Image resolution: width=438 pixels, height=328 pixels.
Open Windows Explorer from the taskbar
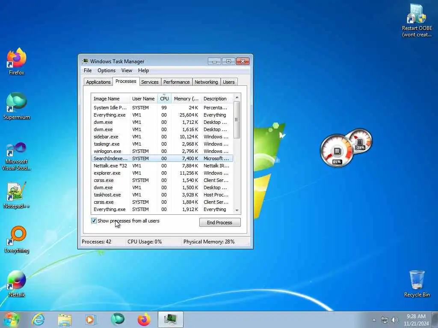(65, 319)
